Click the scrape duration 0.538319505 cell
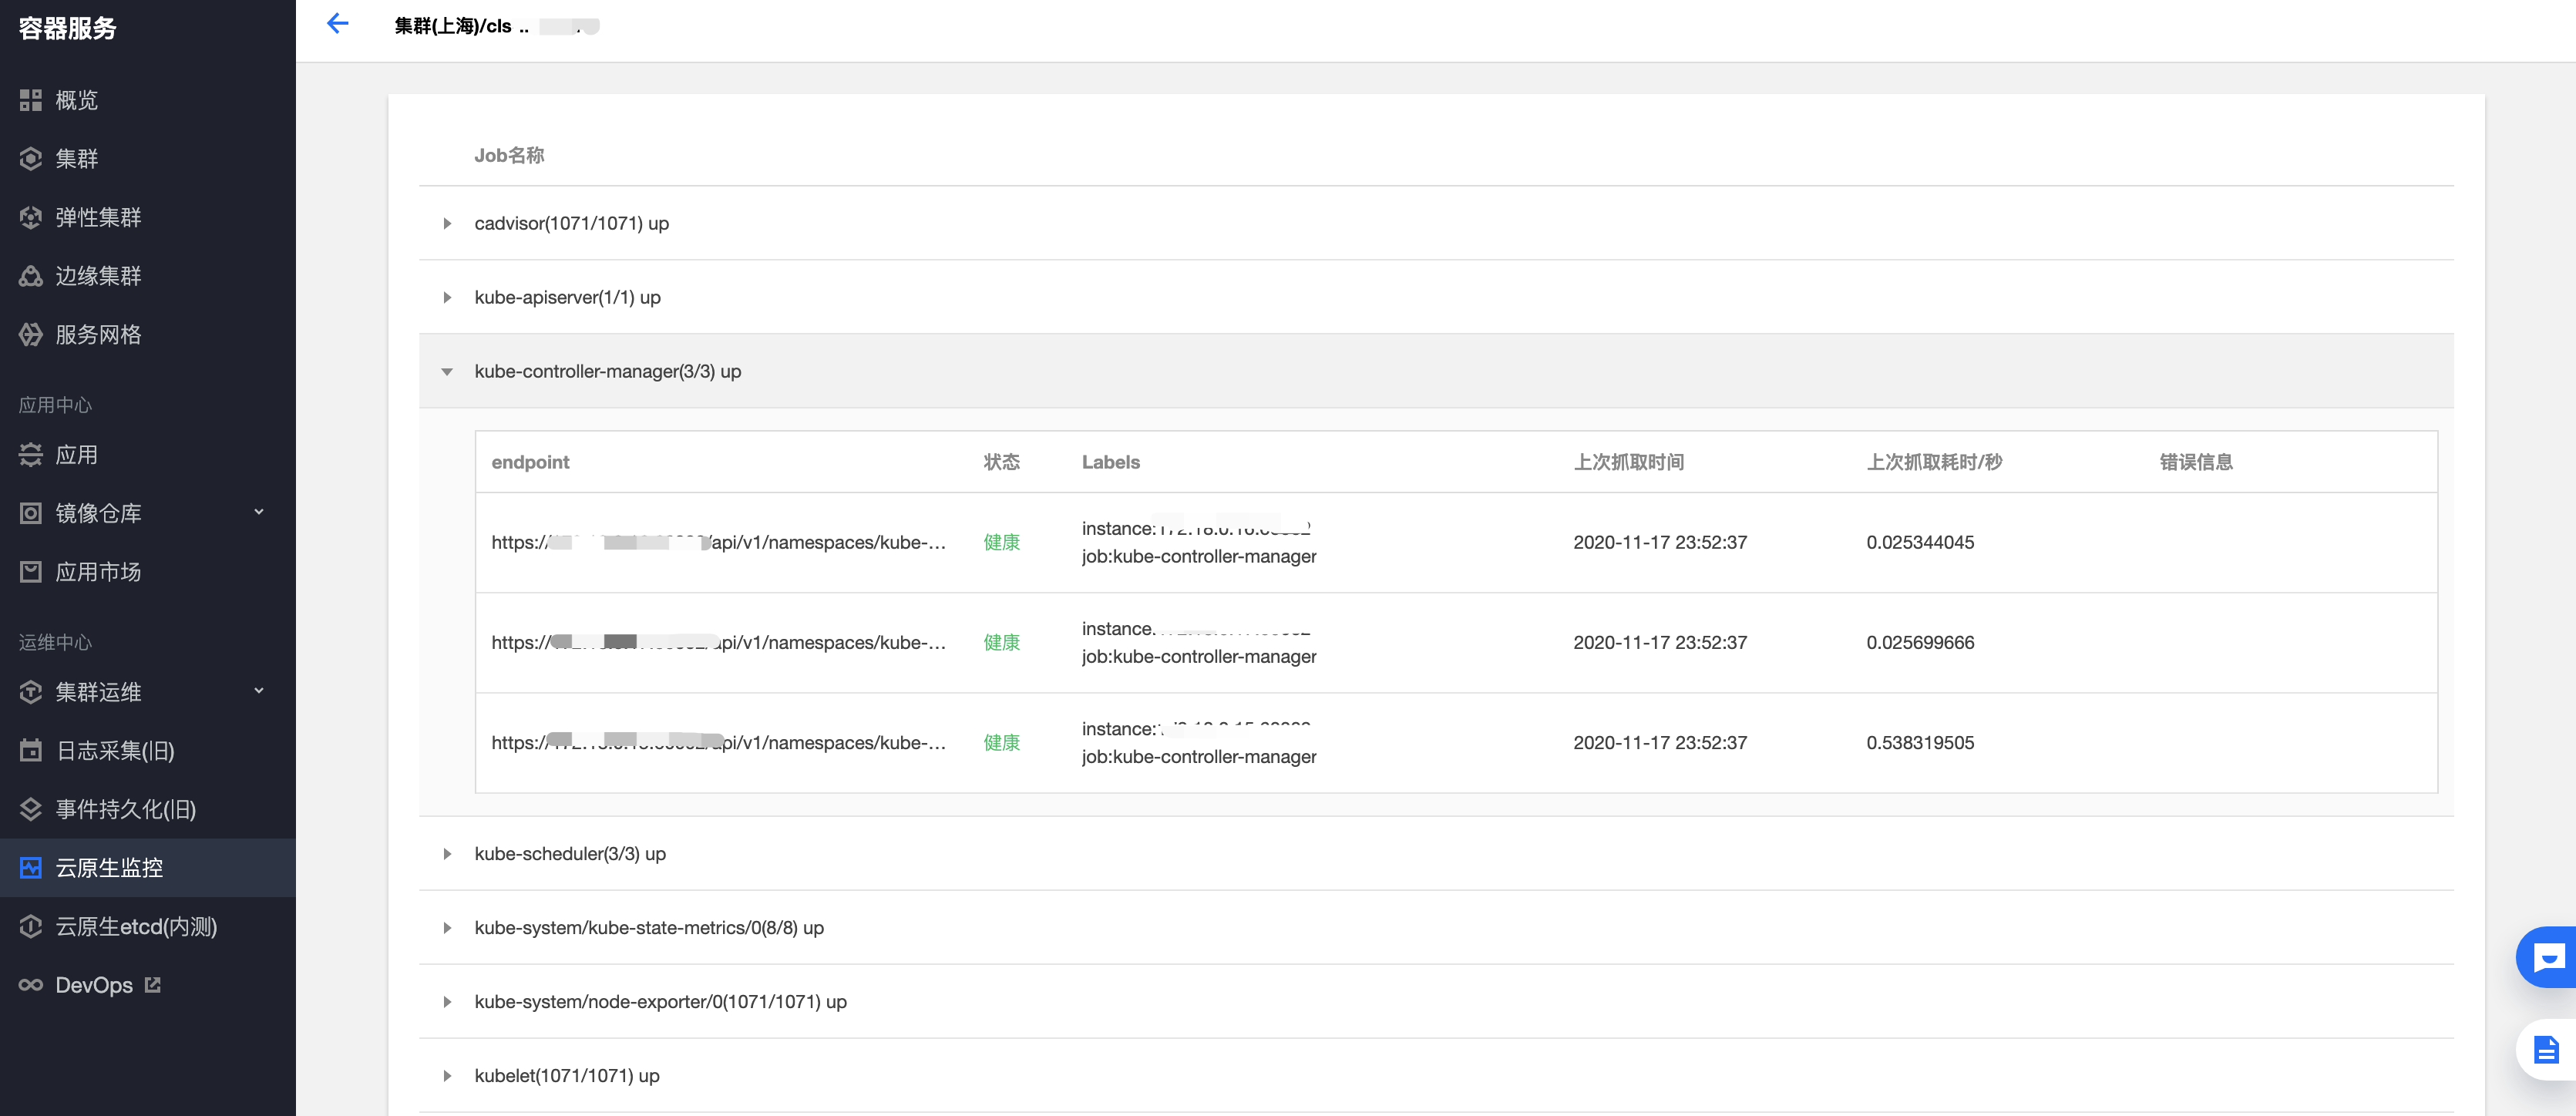The height and width of the screenshot is (1116, 2576). coord(1920,743)
